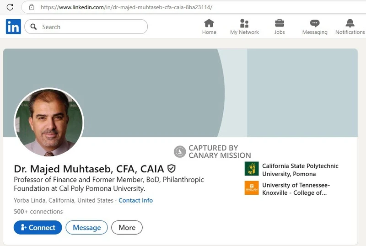Select the Jobs nav label
Image resolution: width=366 pixels, height=246 pixels.
click(x=280, y=32)
